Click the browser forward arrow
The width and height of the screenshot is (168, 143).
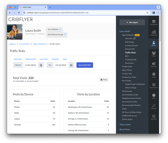point(14,13)
